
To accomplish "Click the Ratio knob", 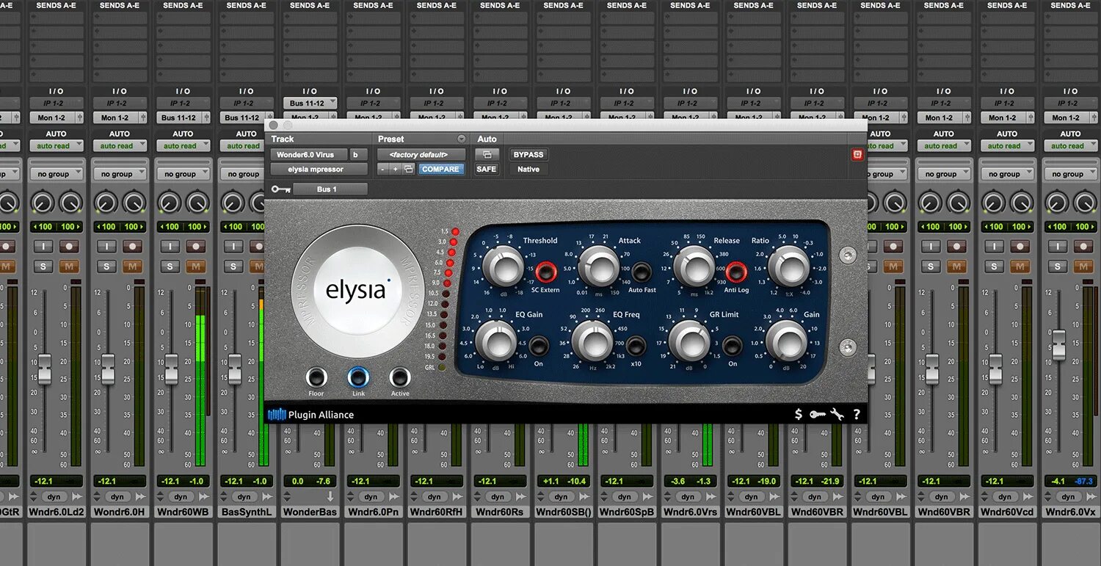I will coord(788,266).
